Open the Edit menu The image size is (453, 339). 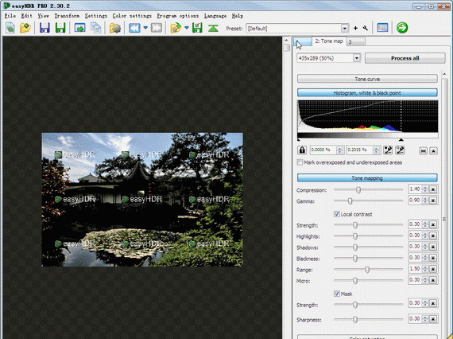tap(26, 16)
